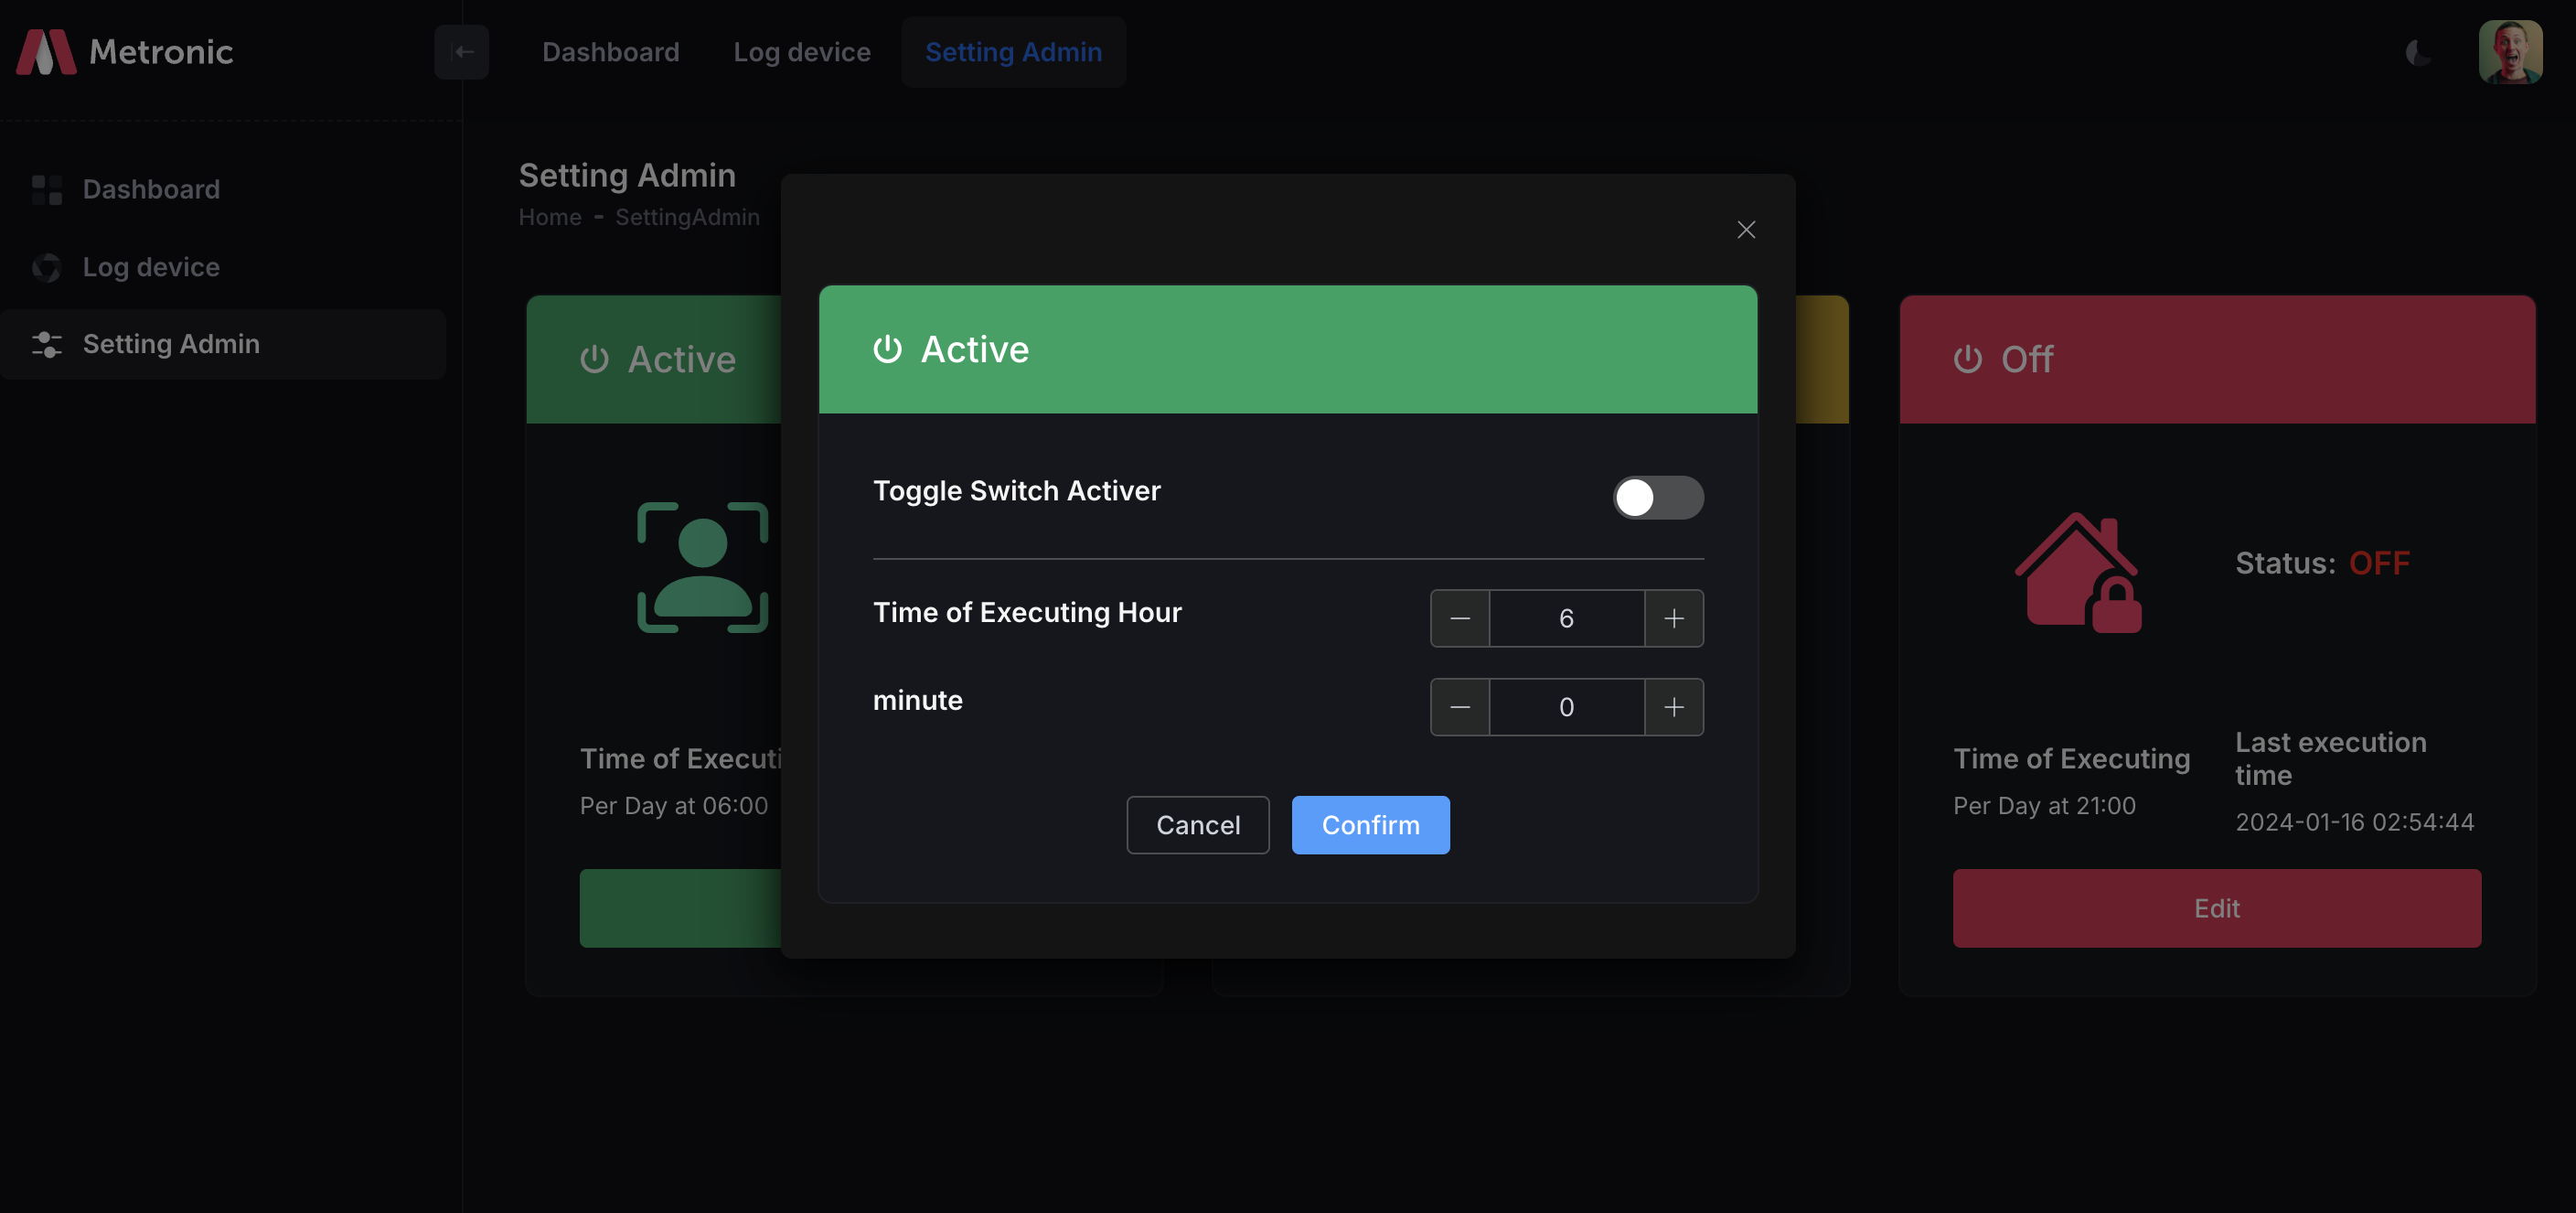
Task: Click the Dashboard sidebar grid icon
Action: pyautogui.click(x=47, y=189)
